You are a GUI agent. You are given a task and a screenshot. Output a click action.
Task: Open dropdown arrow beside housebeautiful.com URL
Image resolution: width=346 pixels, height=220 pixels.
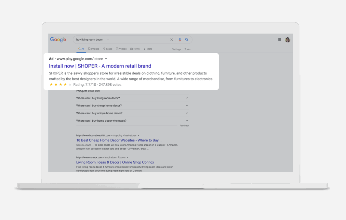[x=138, y=135]
